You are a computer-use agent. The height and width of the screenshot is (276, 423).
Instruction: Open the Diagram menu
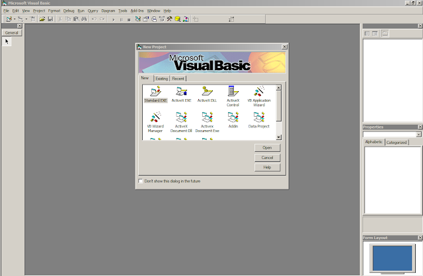(x=108, y=11)
